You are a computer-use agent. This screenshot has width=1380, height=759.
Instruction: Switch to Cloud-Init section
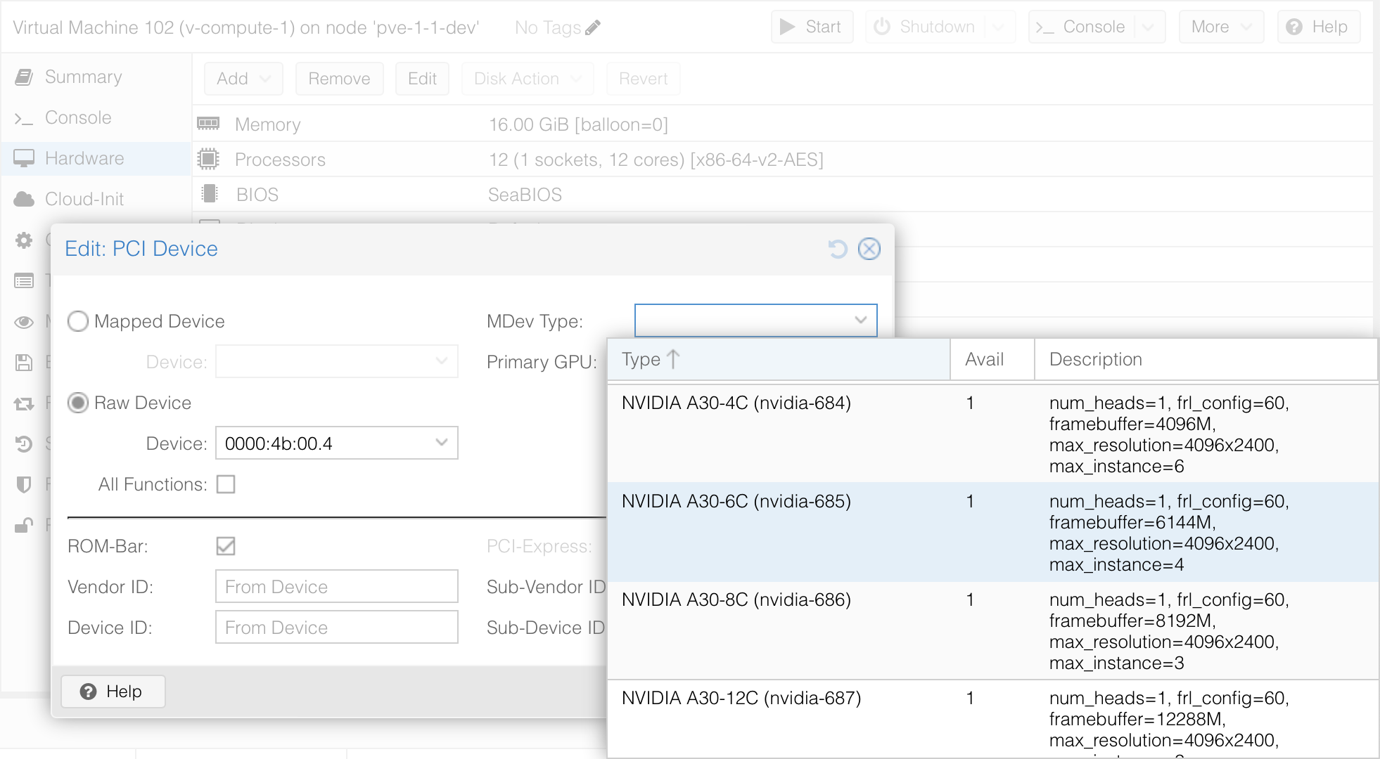[x=84, y=199]
